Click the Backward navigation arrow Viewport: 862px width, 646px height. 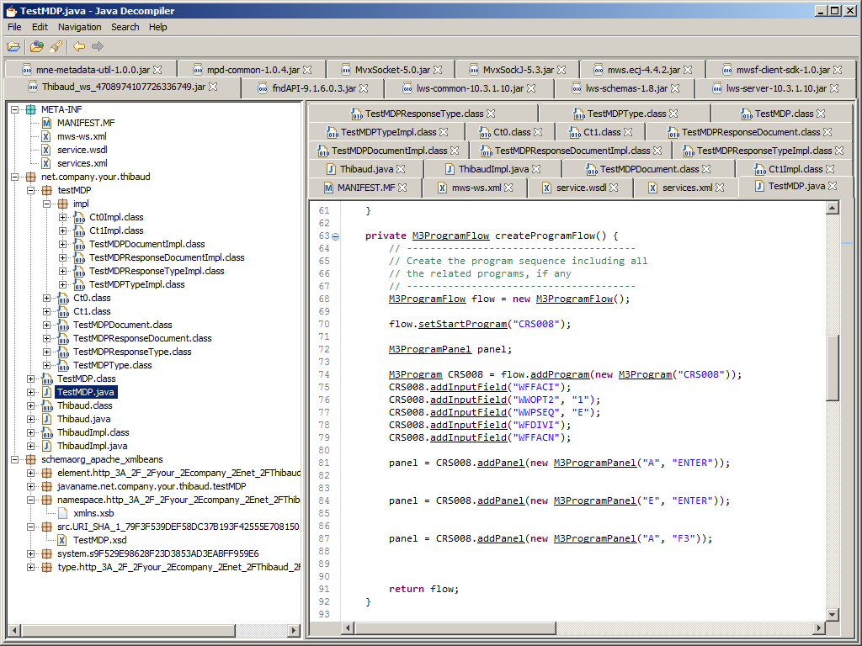click(x=79, y=46)
